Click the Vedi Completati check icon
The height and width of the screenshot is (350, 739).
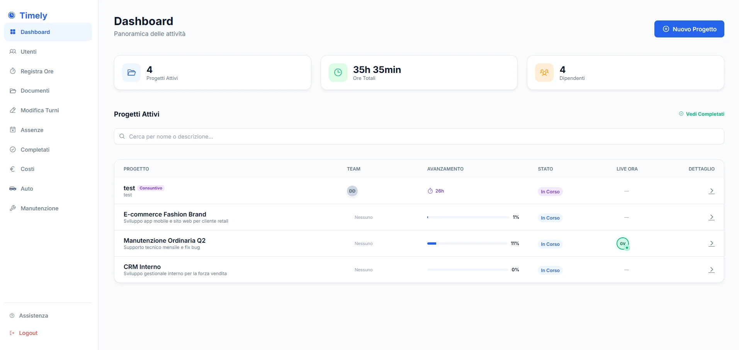click(x=681, y=114)
